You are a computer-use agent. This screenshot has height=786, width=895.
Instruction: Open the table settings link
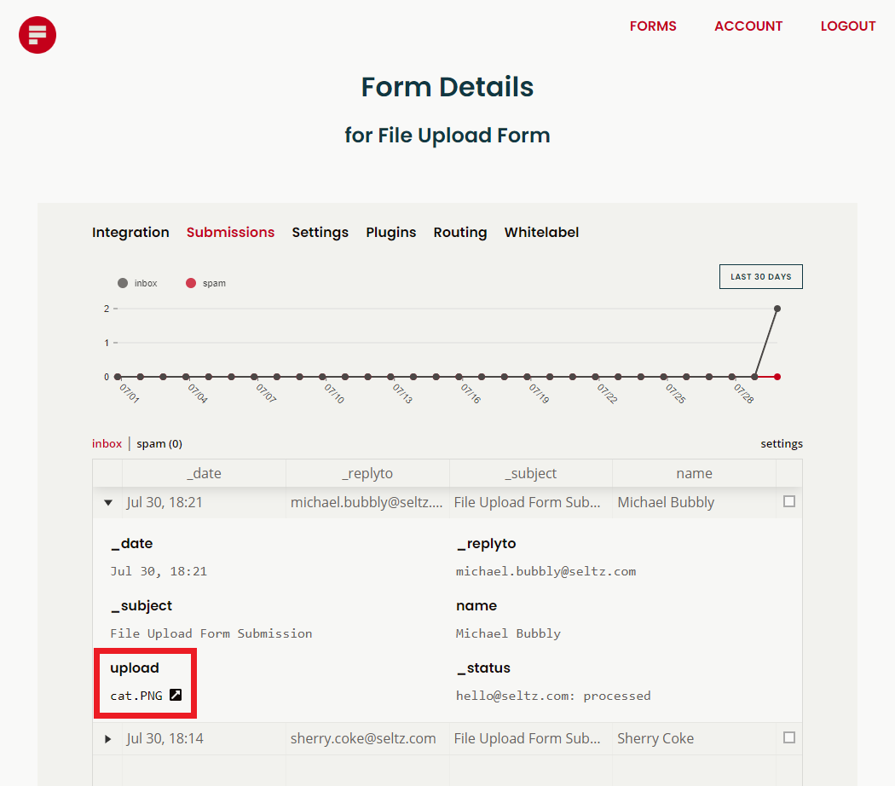782,443
